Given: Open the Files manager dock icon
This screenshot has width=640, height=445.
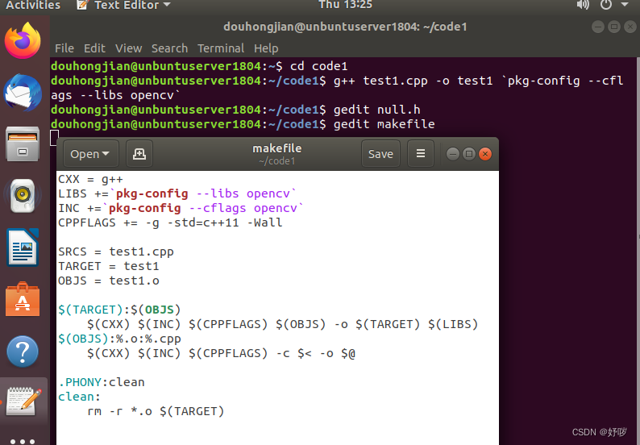Looking at the screenshot, I should 23,144.
